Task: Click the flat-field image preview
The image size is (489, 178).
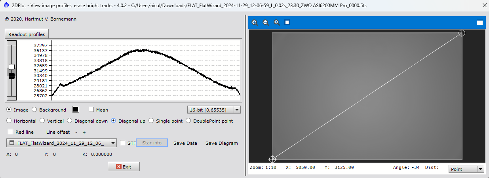Action: [x=367, y=96]
